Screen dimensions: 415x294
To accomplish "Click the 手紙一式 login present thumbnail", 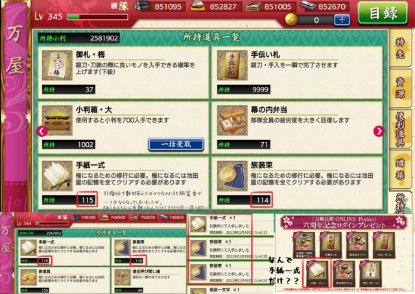I will (317, 273).
